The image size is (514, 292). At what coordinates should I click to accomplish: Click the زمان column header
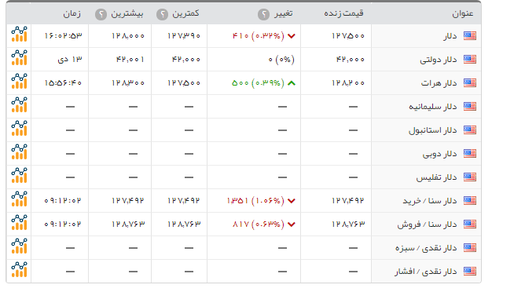click(72, 13)
